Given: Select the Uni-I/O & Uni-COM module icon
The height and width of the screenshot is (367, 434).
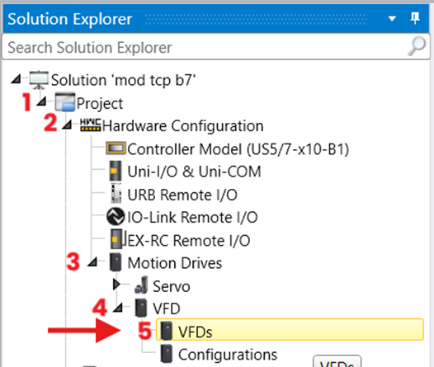Looking at the screenshot, I should click(116, 171).
